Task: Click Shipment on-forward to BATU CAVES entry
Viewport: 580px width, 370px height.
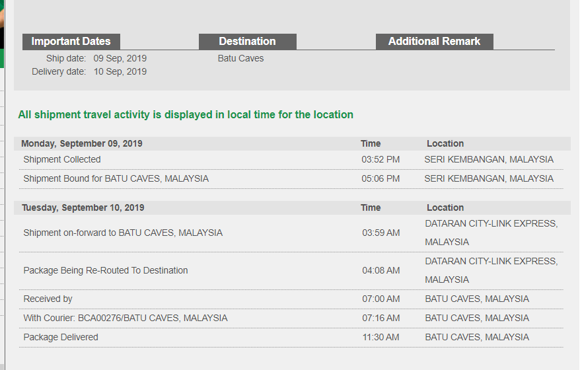Action: (291, 233)
